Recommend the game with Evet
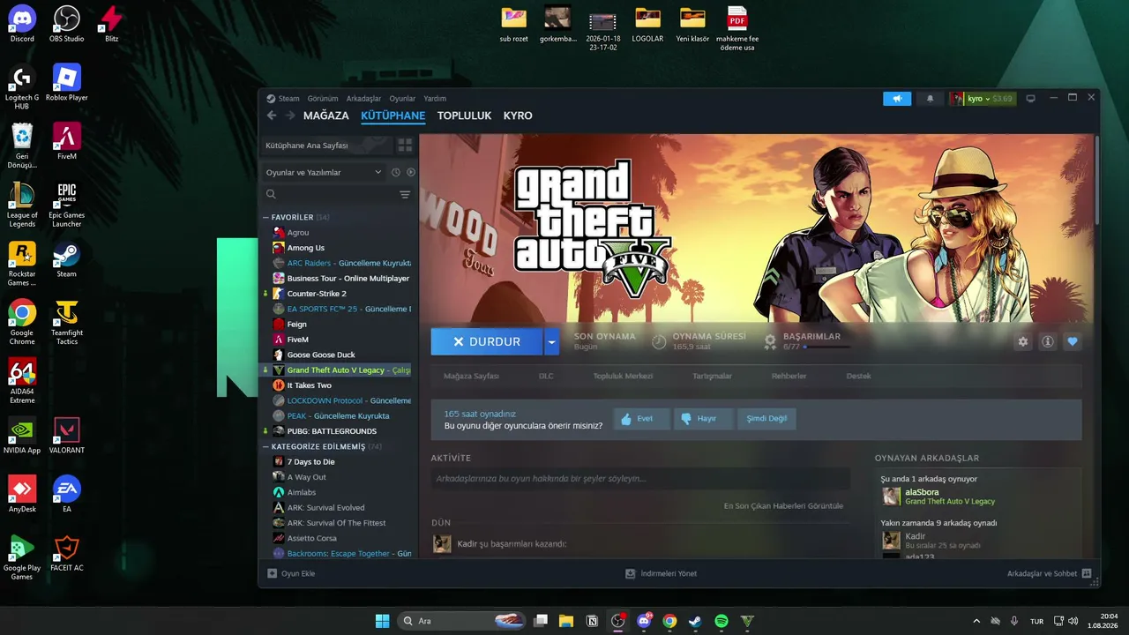Image resolution: width=1129 pixels, height=635 pixels. pyautogui.click(x=641, y=419)
